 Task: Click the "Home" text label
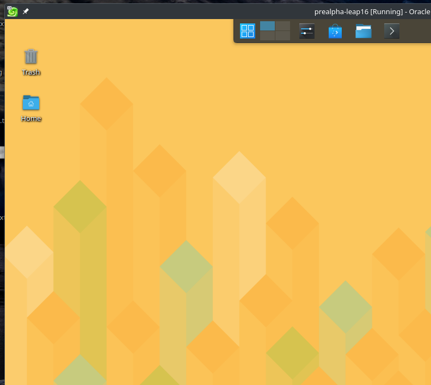pos(31,119)
